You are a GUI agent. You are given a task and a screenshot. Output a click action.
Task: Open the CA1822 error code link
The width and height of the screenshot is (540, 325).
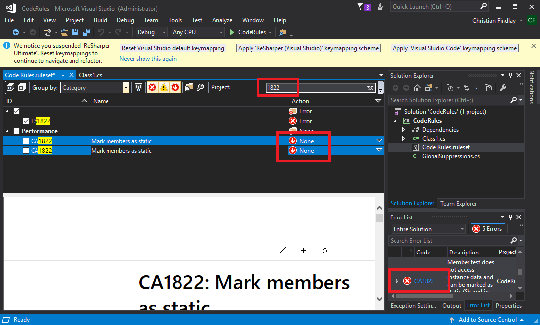(x=424, y=281)
